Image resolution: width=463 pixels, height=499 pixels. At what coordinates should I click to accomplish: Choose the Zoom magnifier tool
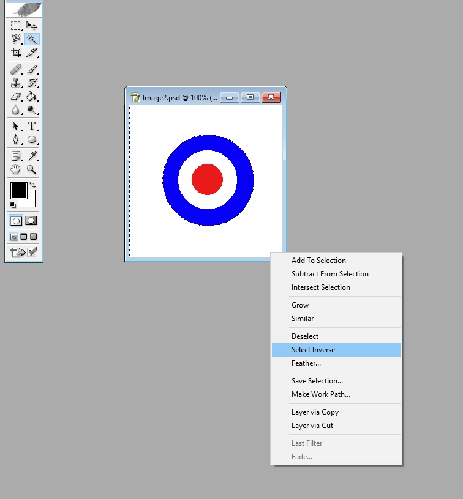32,169
